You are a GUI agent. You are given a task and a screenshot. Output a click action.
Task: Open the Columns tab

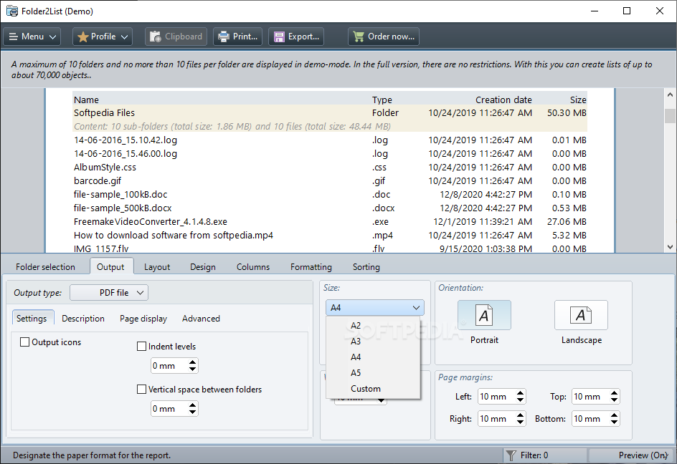[253, 267]
